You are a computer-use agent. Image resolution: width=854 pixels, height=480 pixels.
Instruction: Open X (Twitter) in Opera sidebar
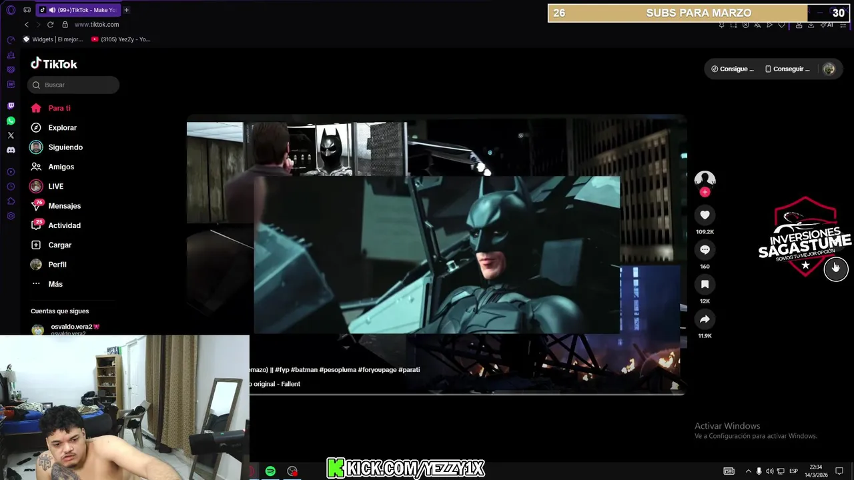(11, 135)
